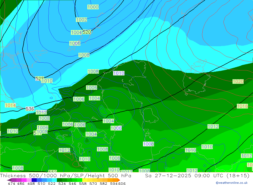Viewport: 253px width, 185px height.
Task: Click the black 536 contour label
Action: (30, 109)
